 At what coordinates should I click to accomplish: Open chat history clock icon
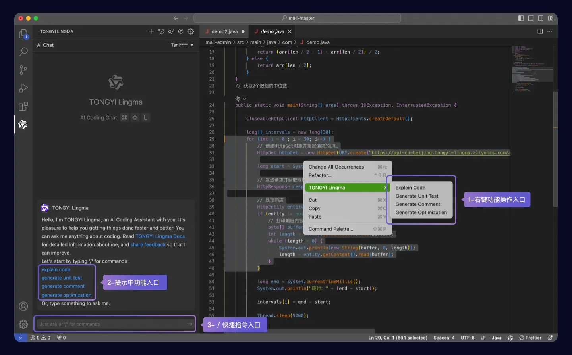161,31
